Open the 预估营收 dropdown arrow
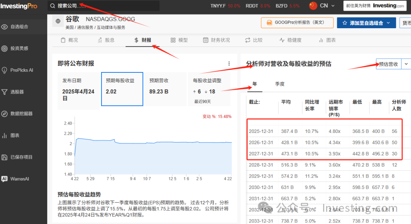This screenshot has height=224, width=411. pyautogui.click(x=406, y=64)
